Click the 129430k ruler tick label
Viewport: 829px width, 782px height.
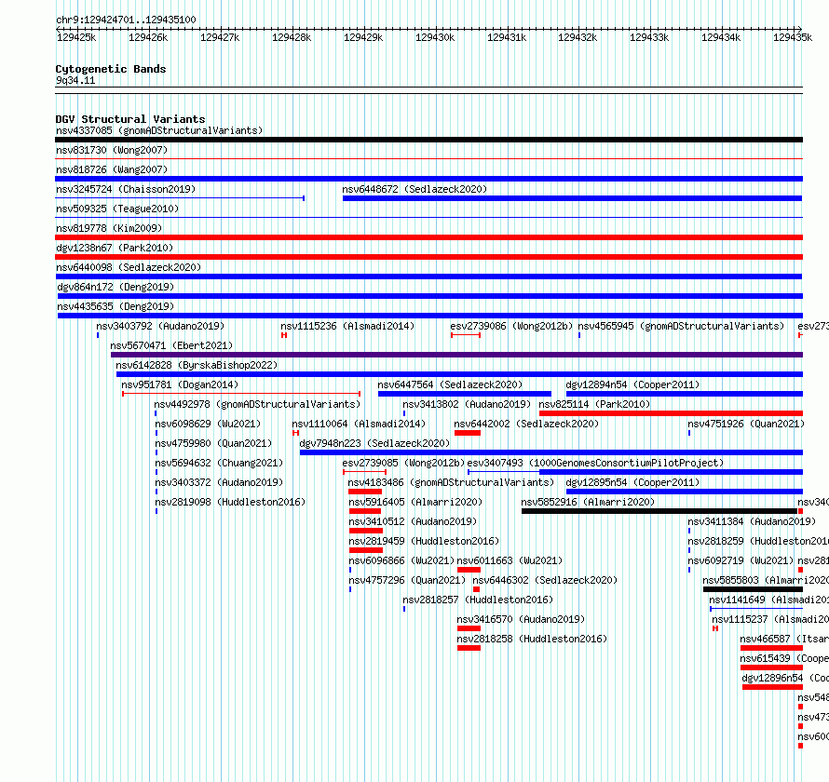[x=435, y=37]
